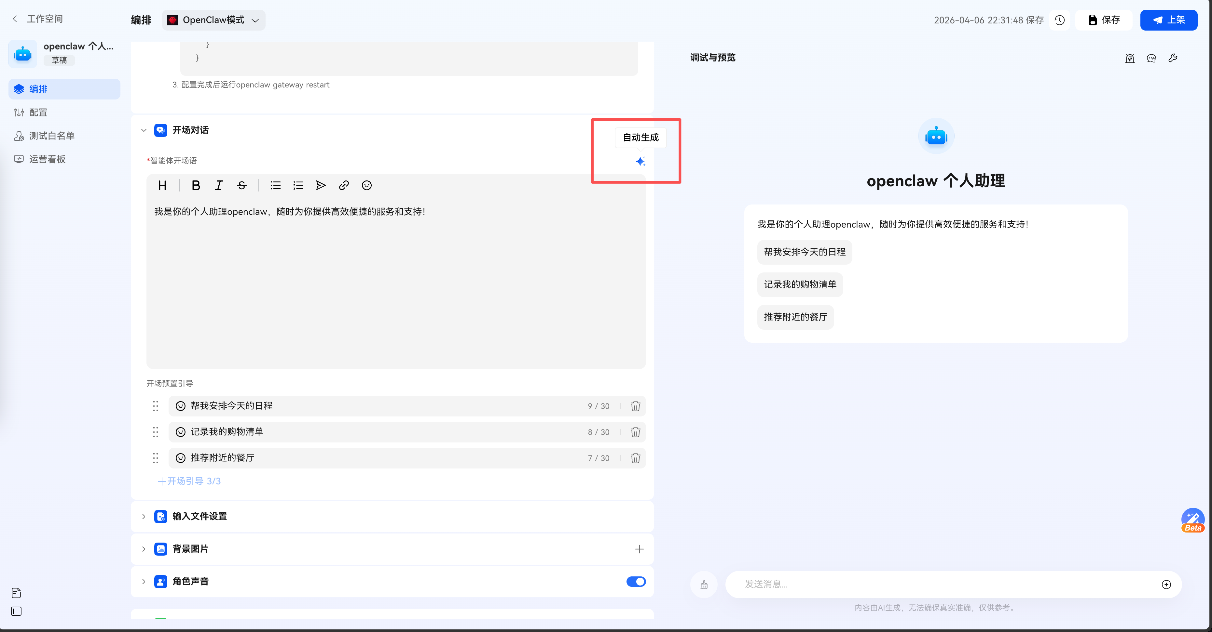
Task: Go back to 工作空间 with the arrow
Action: [15, 19]
